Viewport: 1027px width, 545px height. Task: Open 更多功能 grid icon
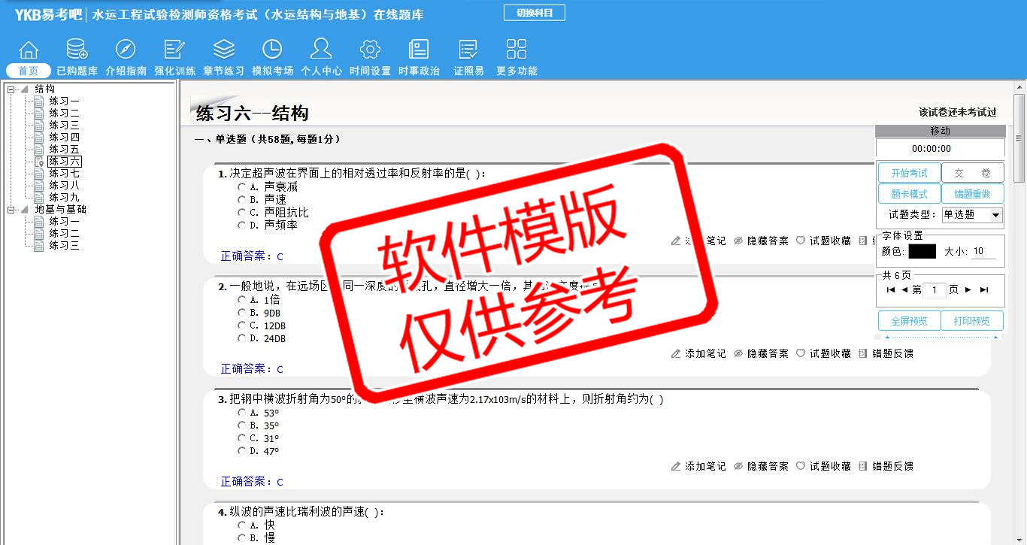(x=517, y=50)
